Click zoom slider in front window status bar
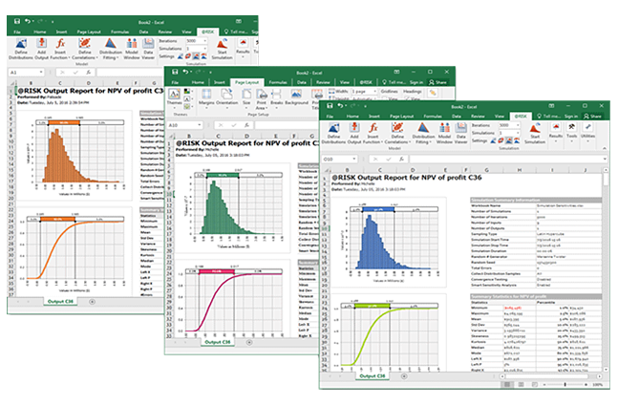Screen dimensions: 618x406 click(565, 384)
